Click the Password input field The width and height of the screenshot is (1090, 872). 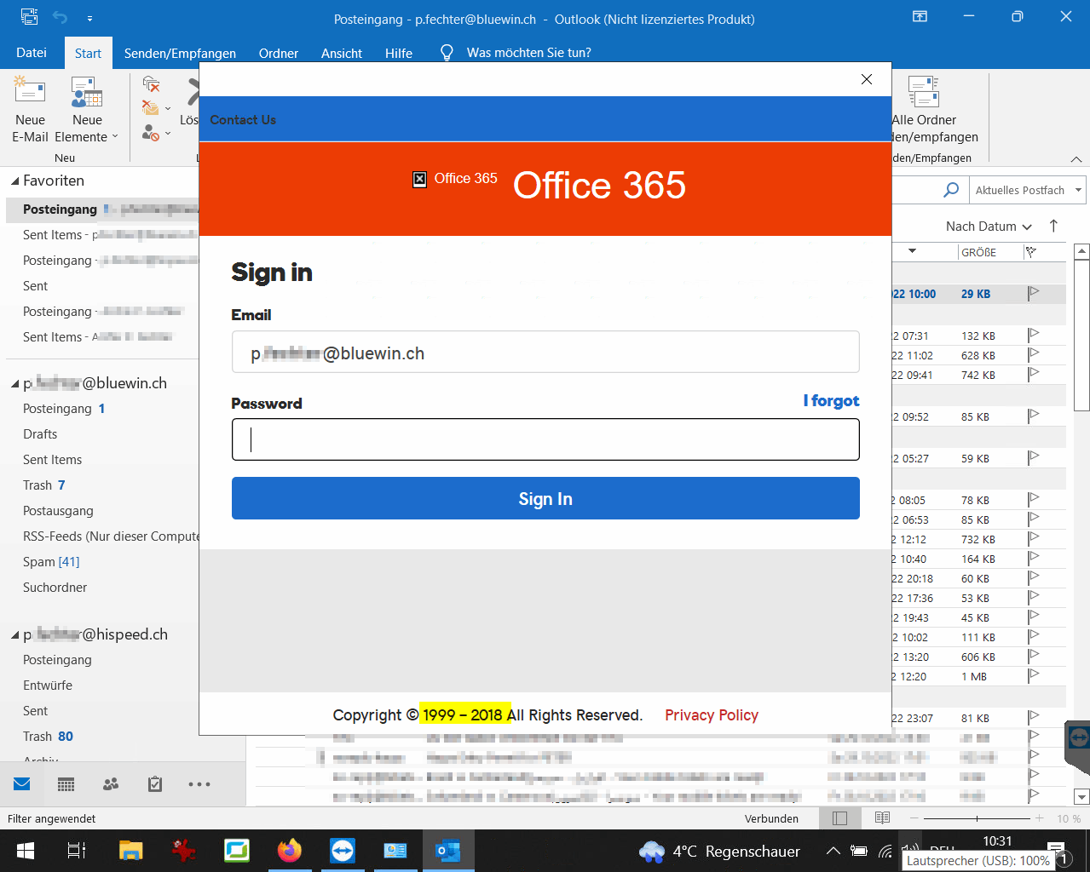(x=545, y=439)
